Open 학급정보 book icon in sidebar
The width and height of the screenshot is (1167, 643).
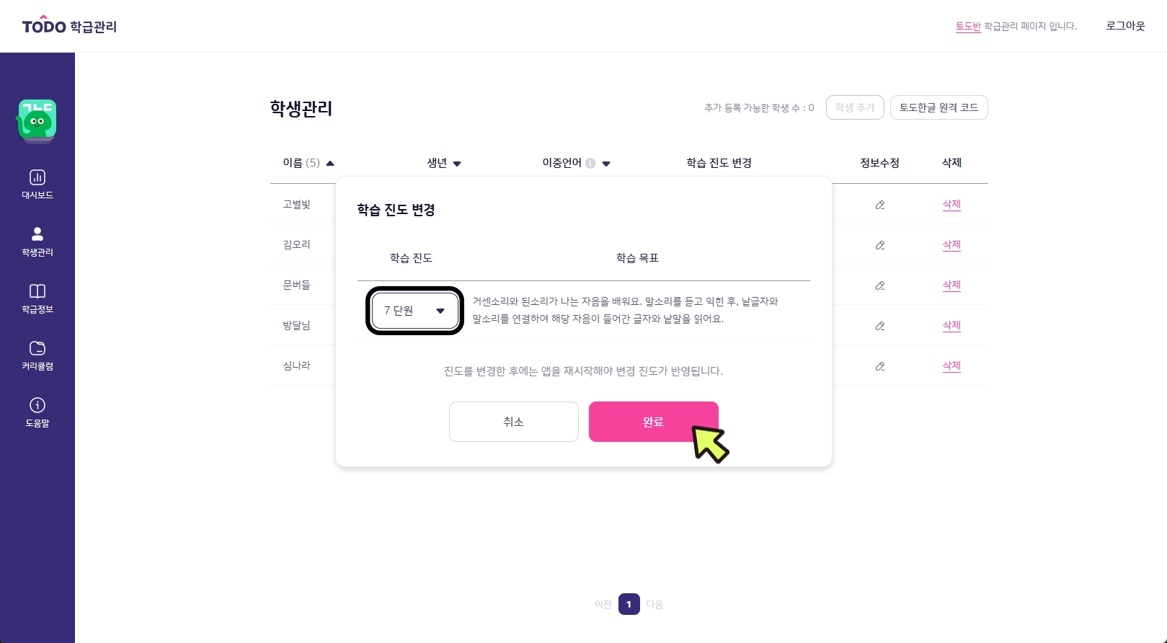[37, 291]
